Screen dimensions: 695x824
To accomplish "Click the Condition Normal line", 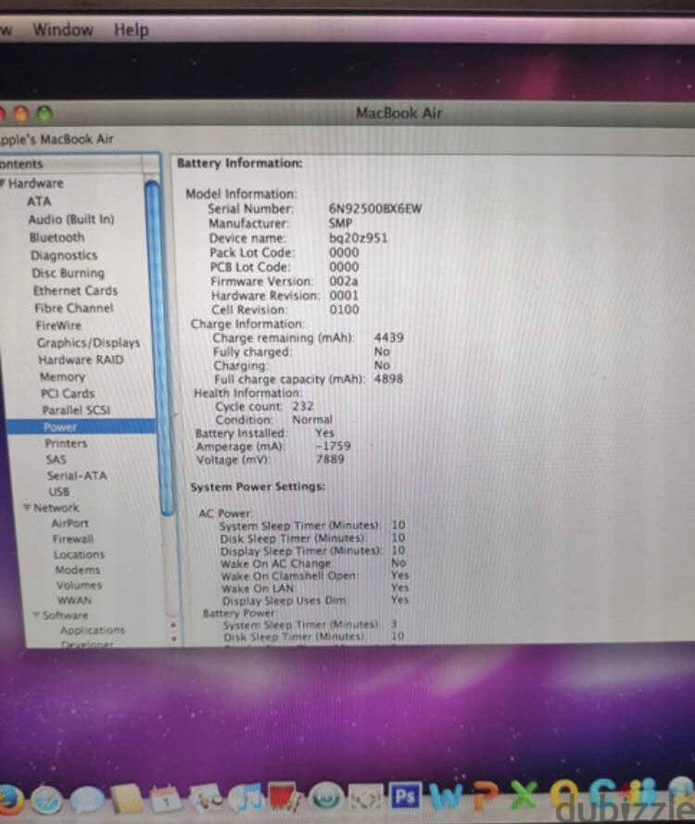I will (273, 419).
